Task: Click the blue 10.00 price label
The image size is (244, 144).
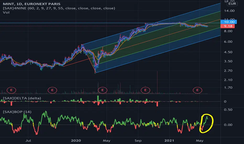Action: coord(229,22)
